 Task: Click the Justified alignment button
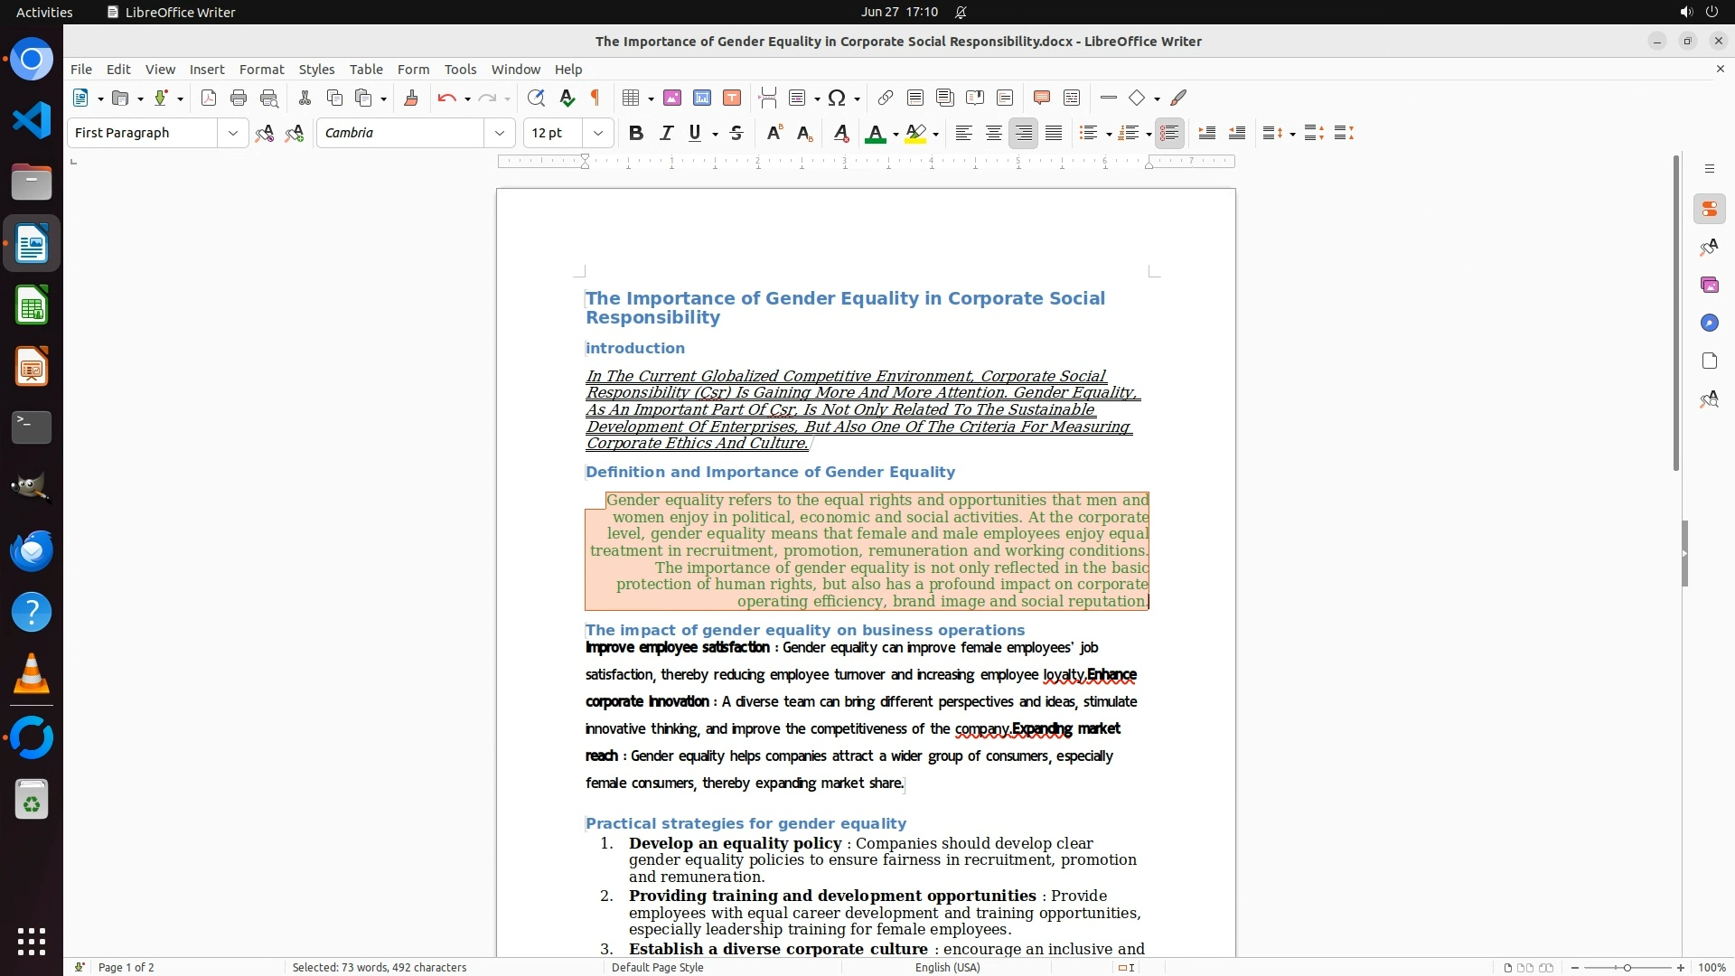(1054, 133)
